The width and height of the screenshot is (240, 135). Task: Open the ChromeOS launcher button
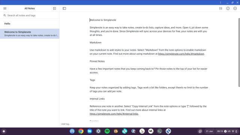[x=4, y=131]
